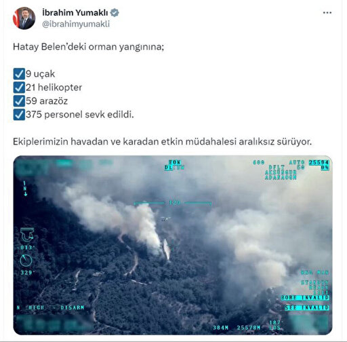This screenshot has height=342, width=347.
Task: Click İbrahim Yumaklı's profile avatar
Action: pos(24,18)
